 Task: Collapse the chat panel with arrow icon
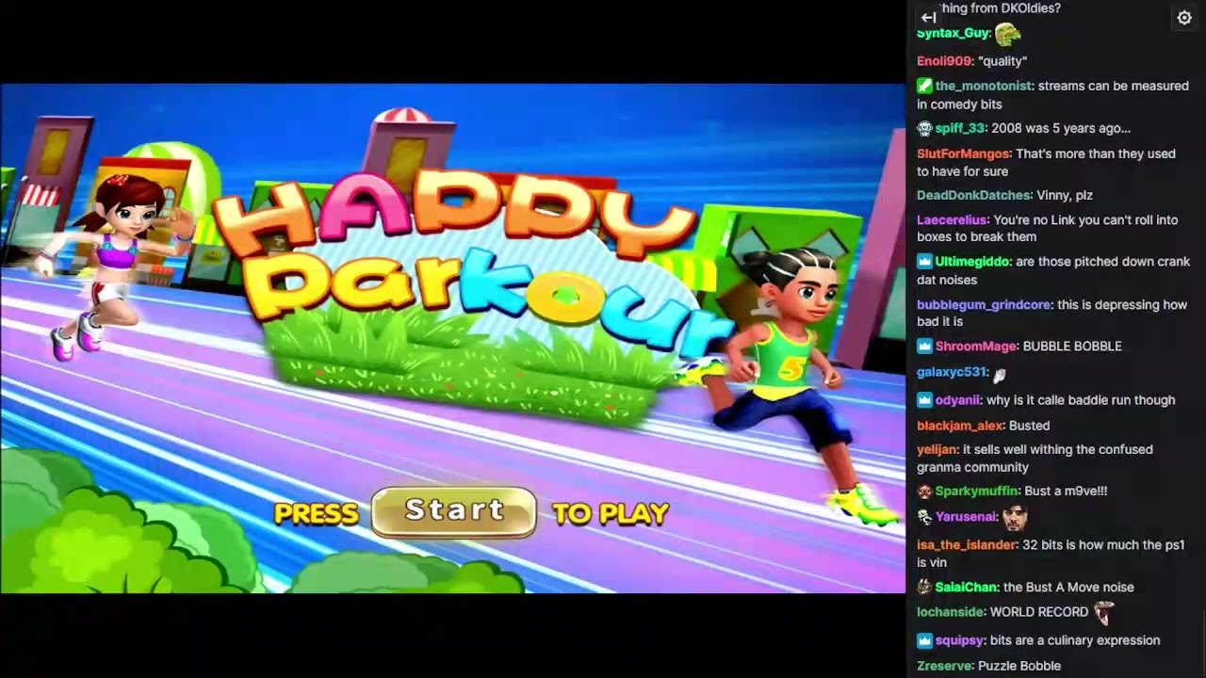coord(928,17)
